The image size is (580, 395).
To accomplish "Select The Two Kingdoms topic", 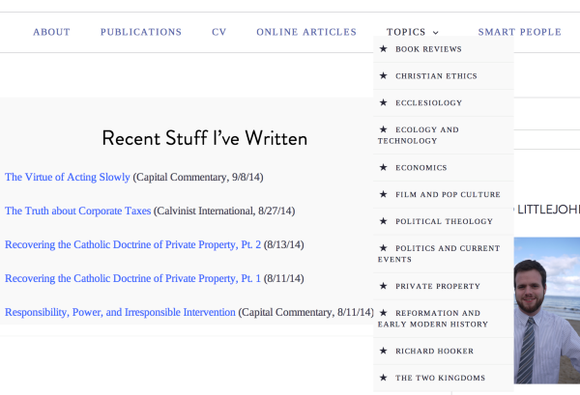I will click(x=440, y=379).
